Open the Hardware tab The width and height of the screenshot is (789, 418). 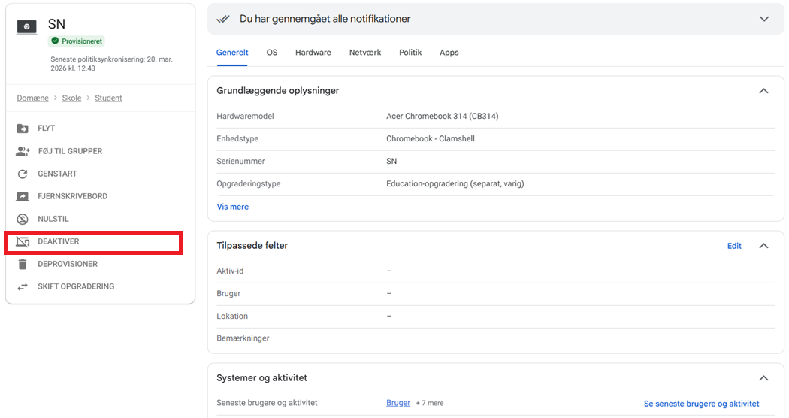[313, 53]
